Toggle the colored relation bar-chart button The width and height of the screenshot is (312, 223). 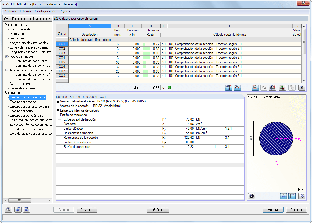[255, 88]
